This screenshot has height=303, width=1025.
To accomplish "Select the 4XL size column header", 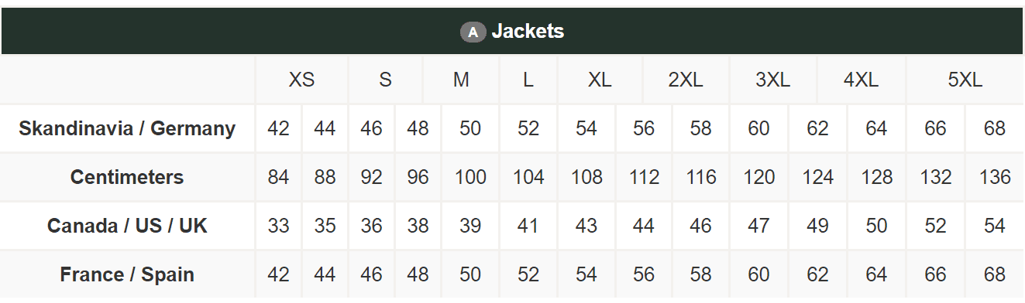I will pyautogui.click(x=862, y=80).
